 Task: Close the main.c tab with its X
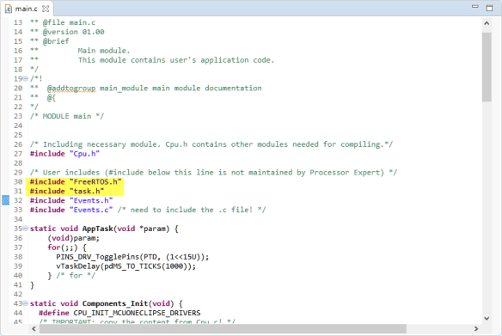pyautogui.click(x=46, y=9)
